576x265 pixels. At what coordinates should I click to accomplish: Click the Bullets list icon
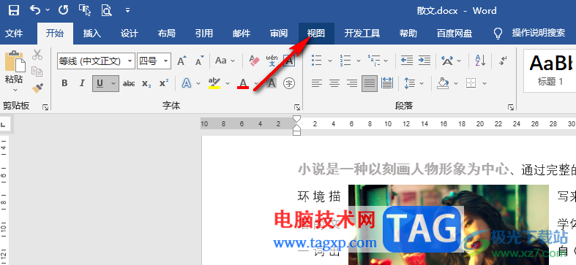pyautogui.click(x=317, y=61)
